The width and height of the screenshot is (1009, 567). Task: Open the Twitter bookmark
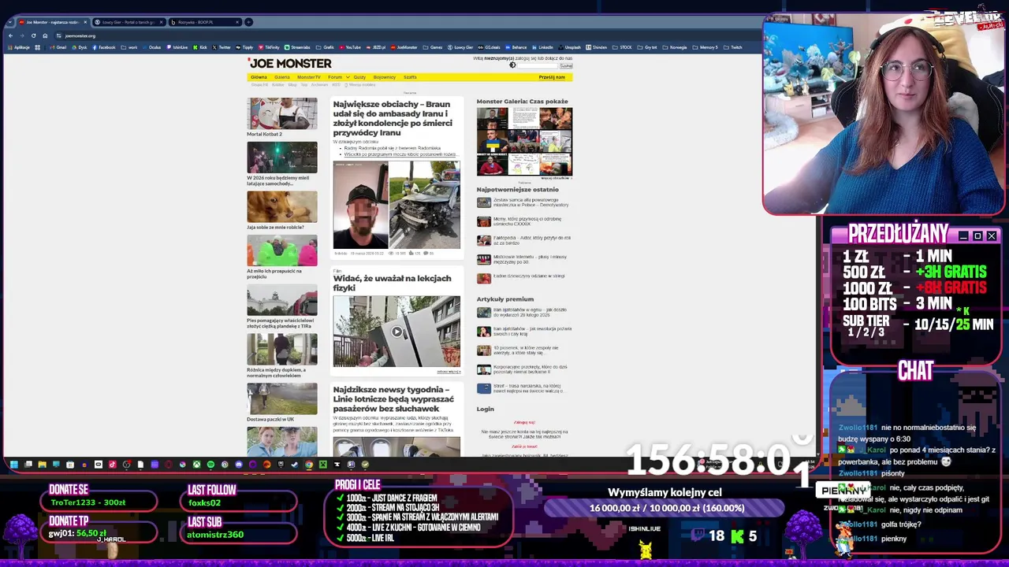pos(221,47)
